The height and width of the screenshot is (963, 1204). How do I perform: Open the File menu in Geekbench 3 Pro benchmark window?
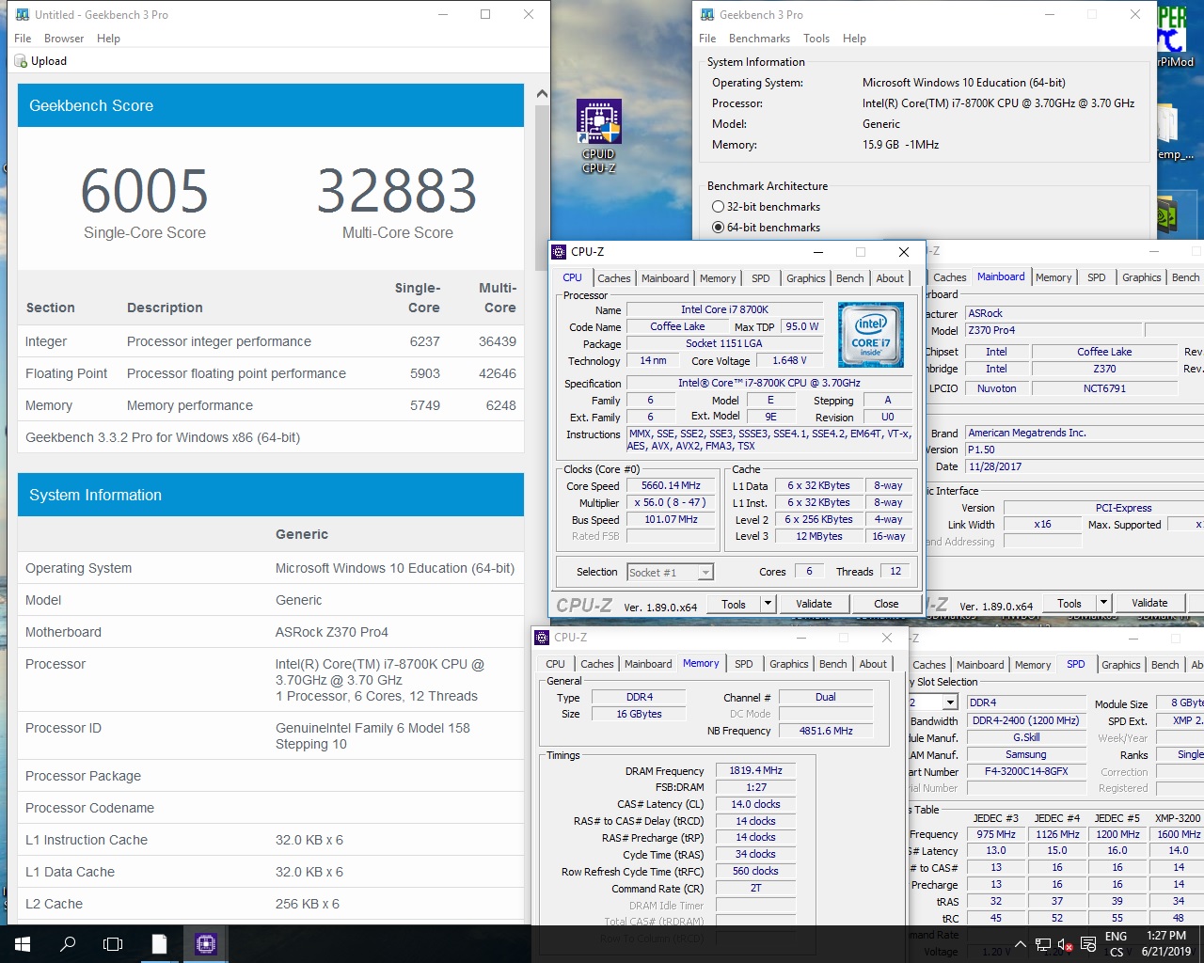coord(707,39)
